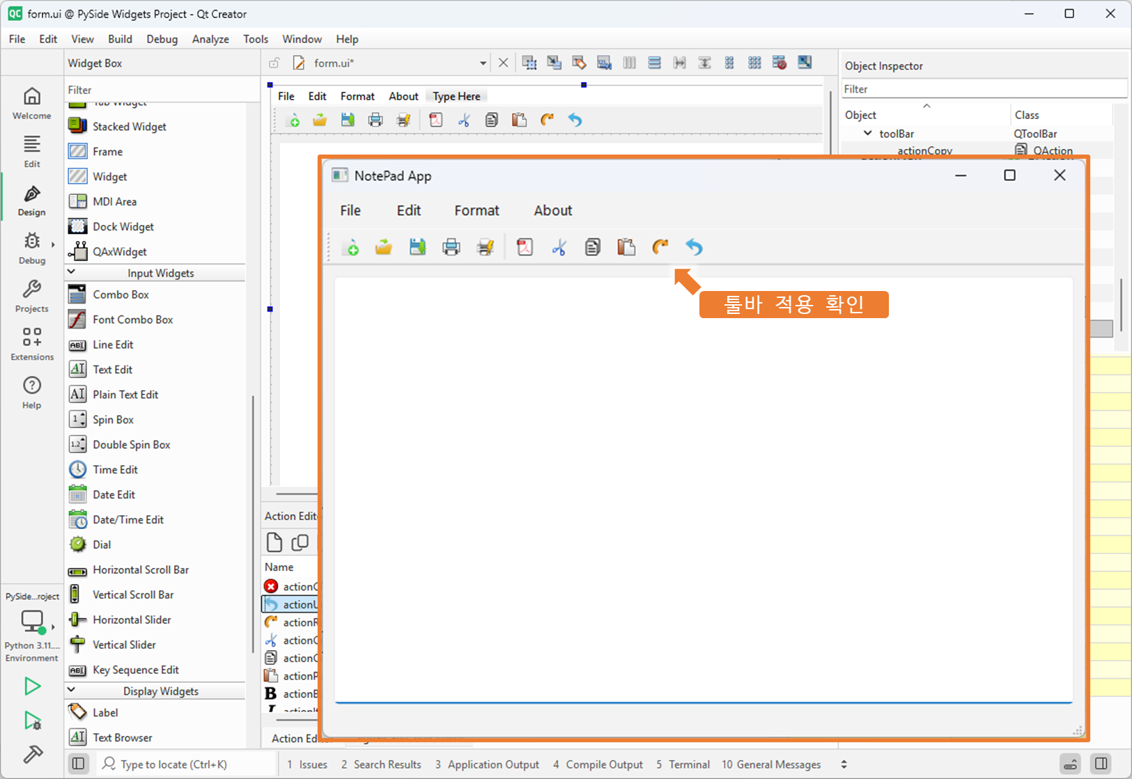Toggle the progress details button in status bar
The height and width of the screenshot is (779, 1132).
tap(1071, 764)
